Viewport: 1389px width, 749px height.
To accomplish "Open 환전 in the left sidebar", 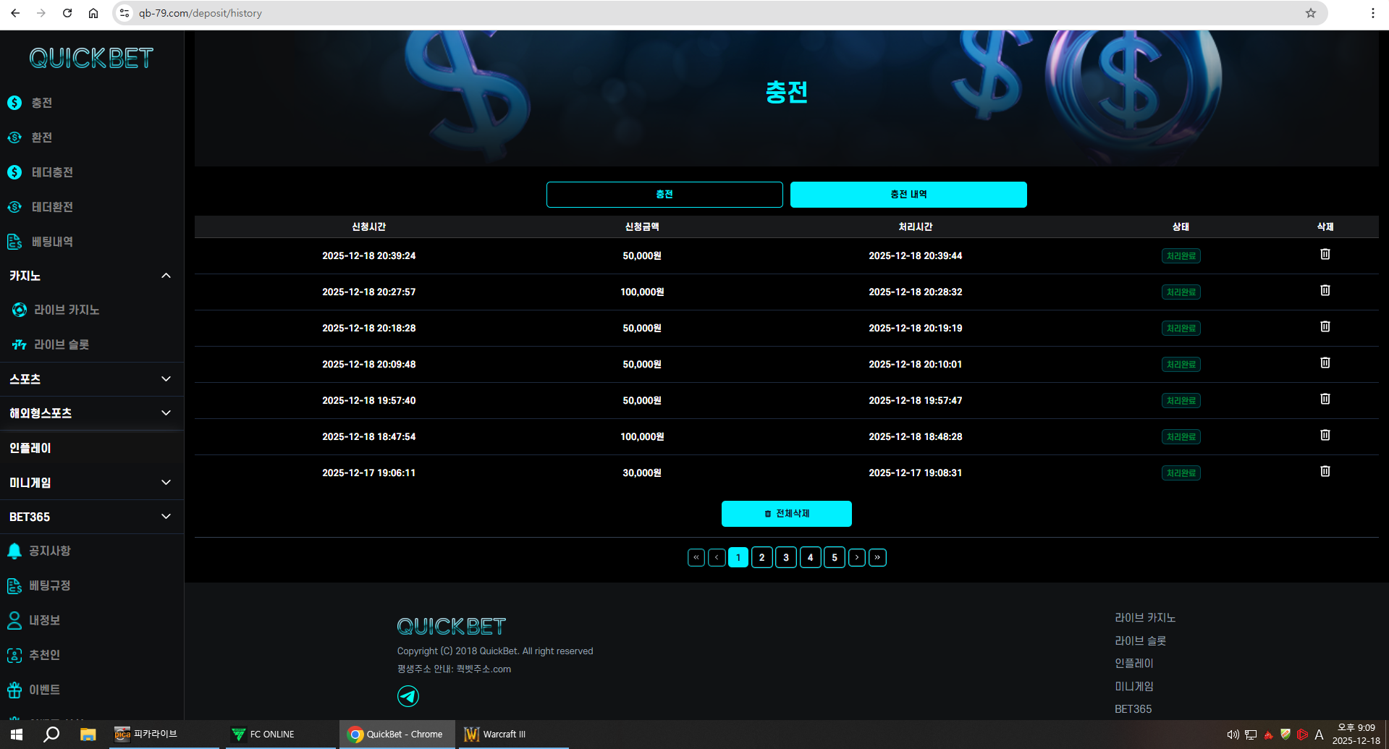I will (x=41, y=137).
